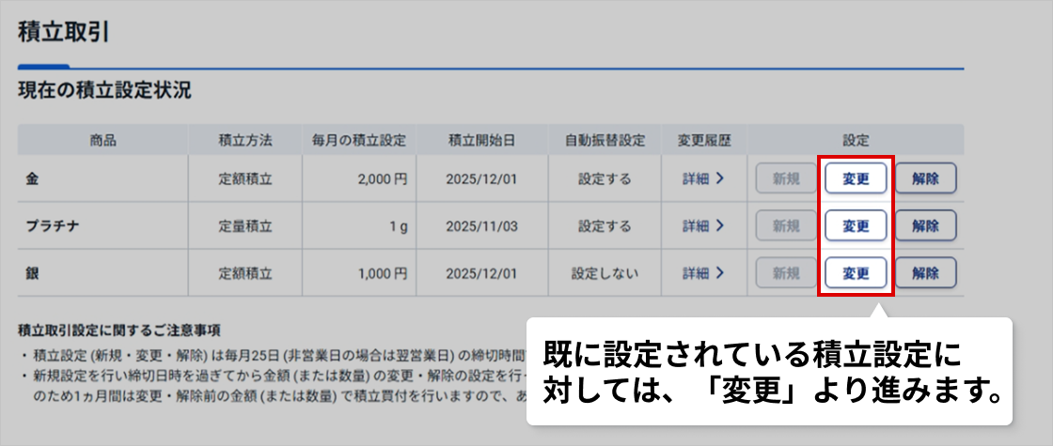1053x446 pixels.
Task: Click the 自動振替設定 column header
Action: click(605, 140)
